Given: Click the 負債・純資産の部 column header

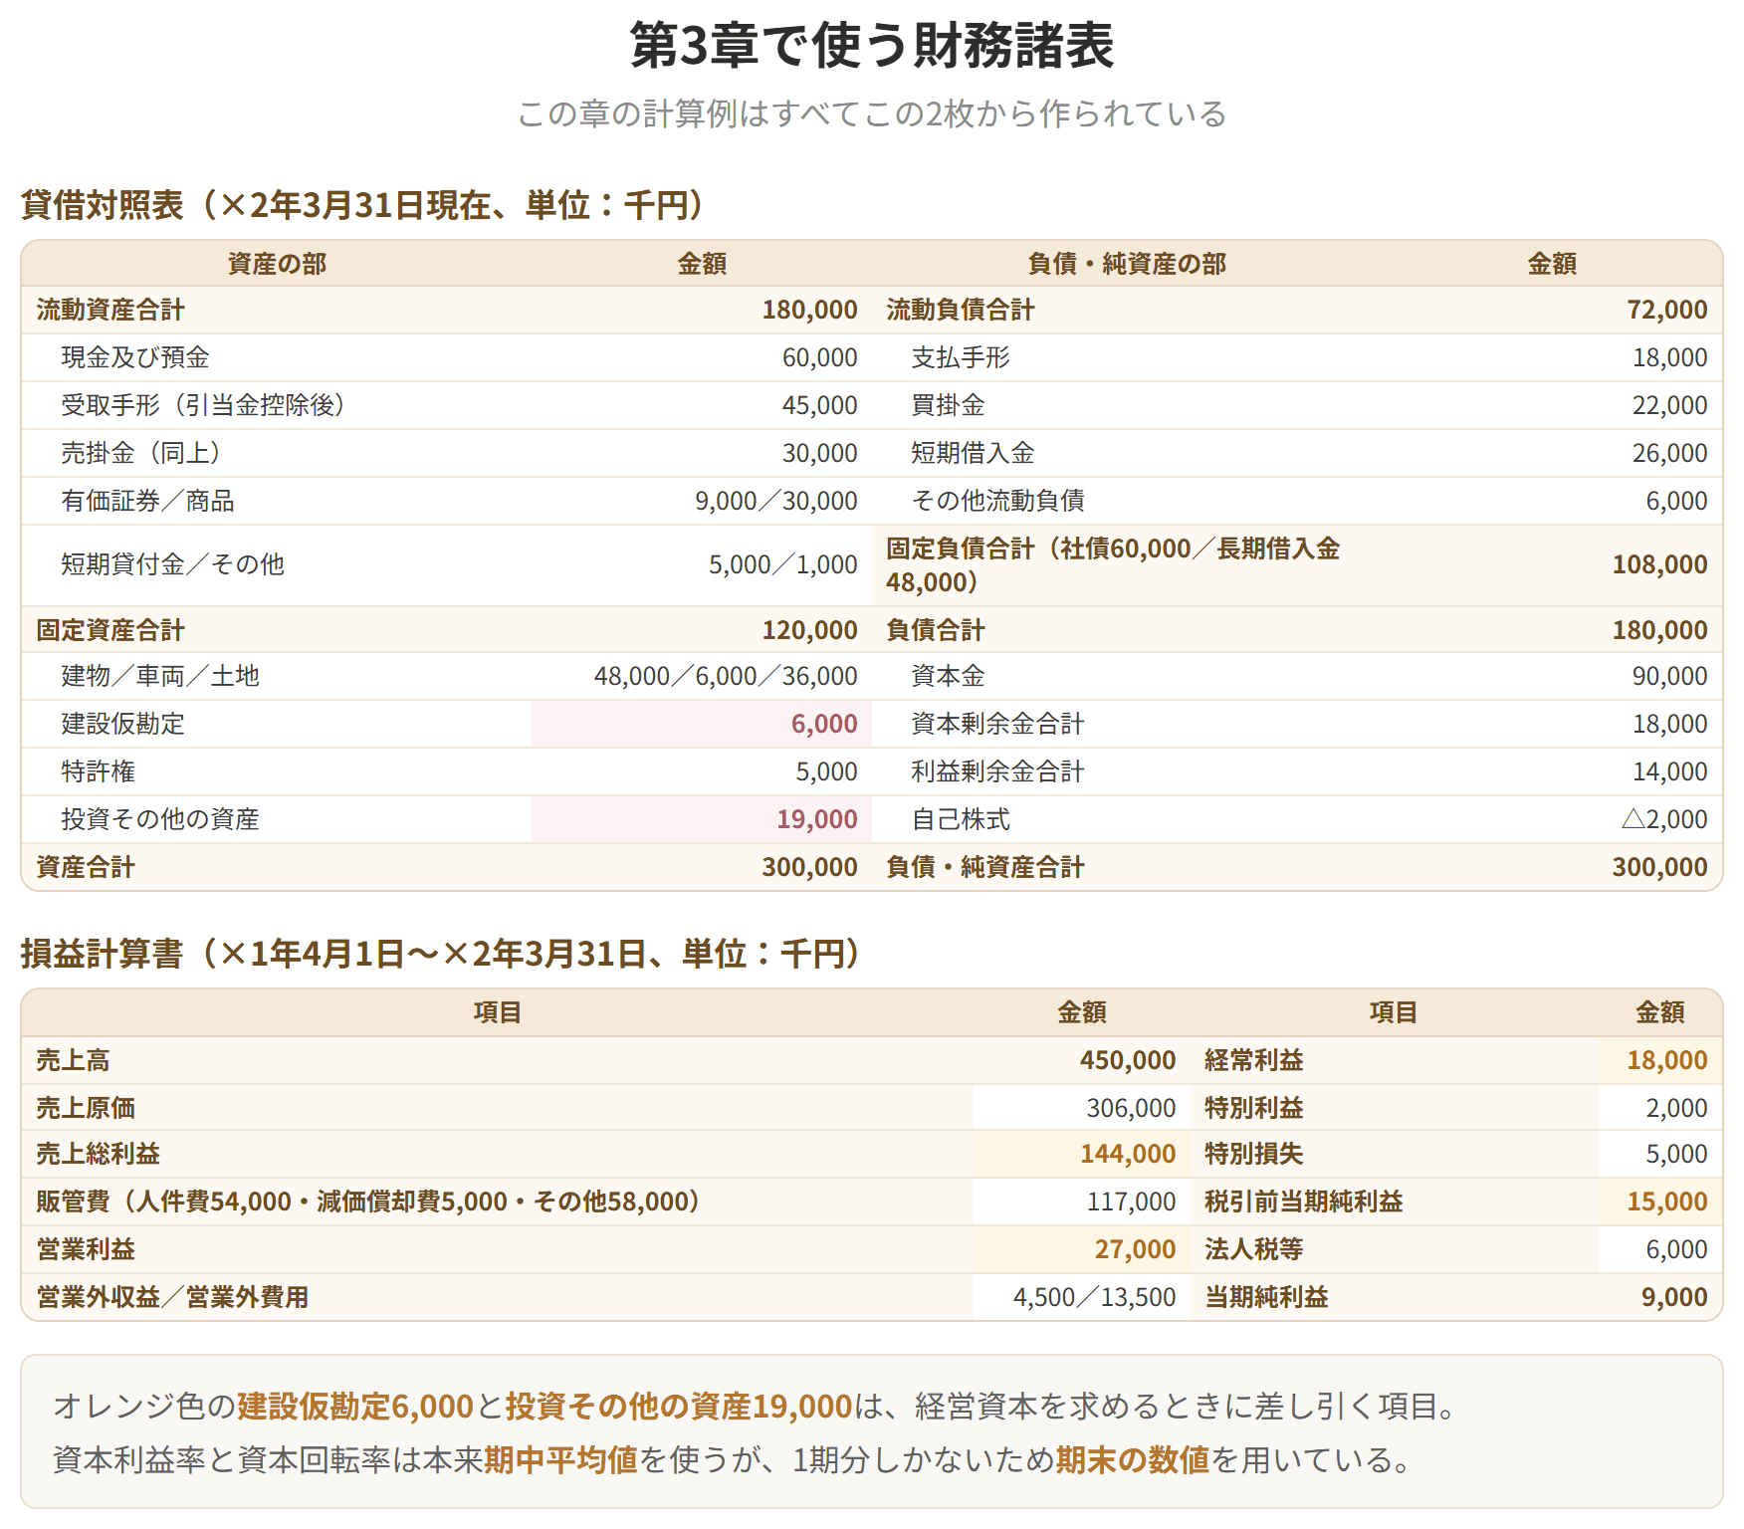Looking at the screenshot, I should click(x=1127, y=264).
